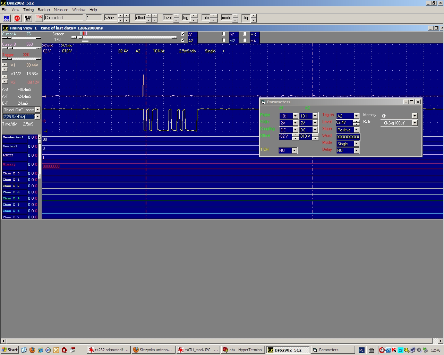Open HyperTerminal from the taskbar
The image size is (444, 355).
pyautogui.click(x=242, y=350)
